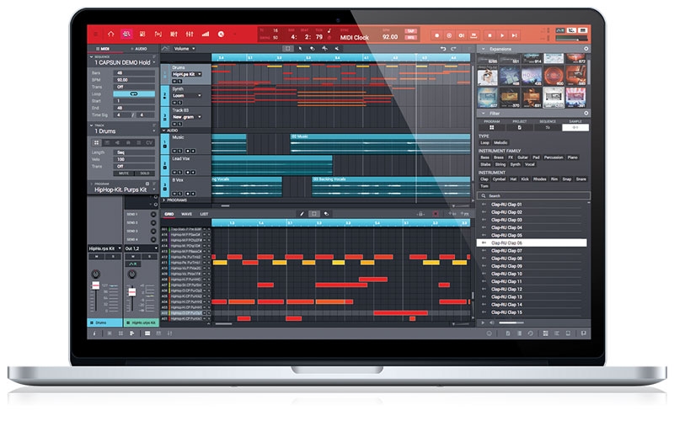Click the Home icon in top toolbar
Viewport: 674px width, 421px height.
coord(110,34)
